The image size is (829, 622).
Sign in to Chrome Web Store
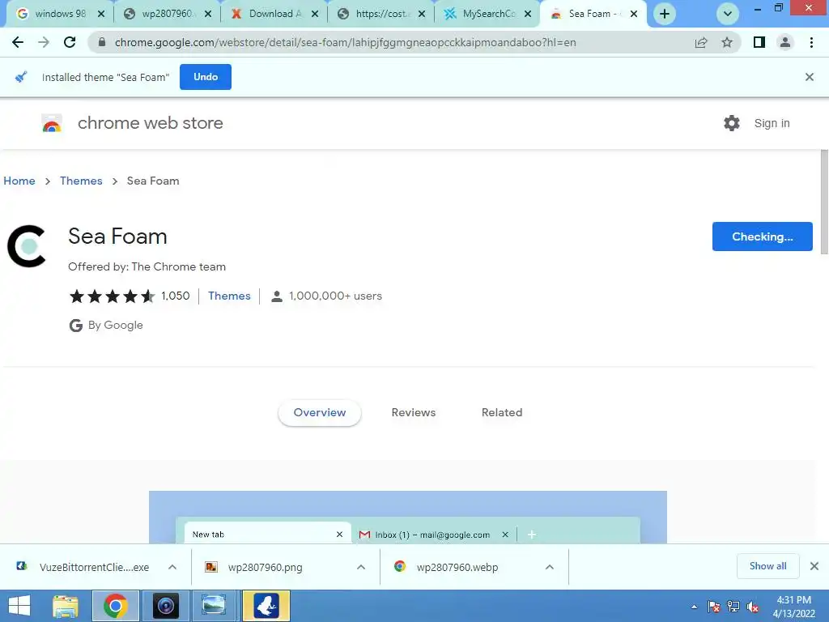[772, 123]
